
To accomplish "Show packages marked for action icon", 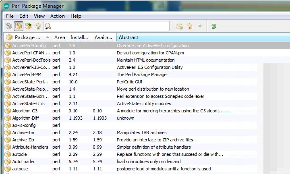I will (x=38, y=26).
